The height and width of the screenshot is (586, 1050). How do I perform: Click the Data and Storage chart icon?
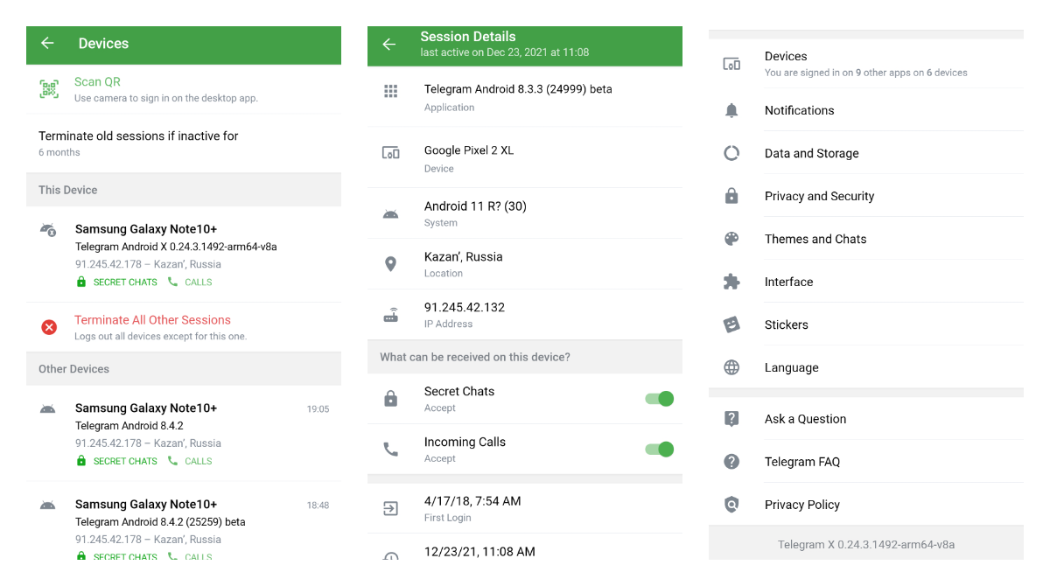pyautogui.click(x=731, y=153)
